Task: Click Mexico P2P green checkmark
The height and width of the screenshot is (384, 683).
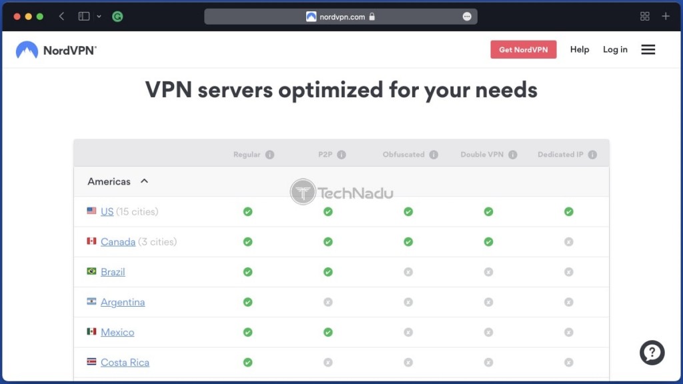Action: point(328,332)
